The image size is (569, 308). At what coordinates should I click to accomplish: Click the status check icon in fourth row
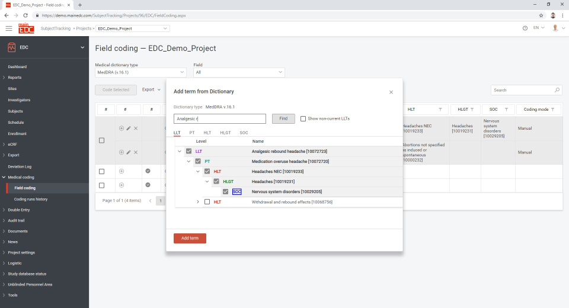(148, 185)
